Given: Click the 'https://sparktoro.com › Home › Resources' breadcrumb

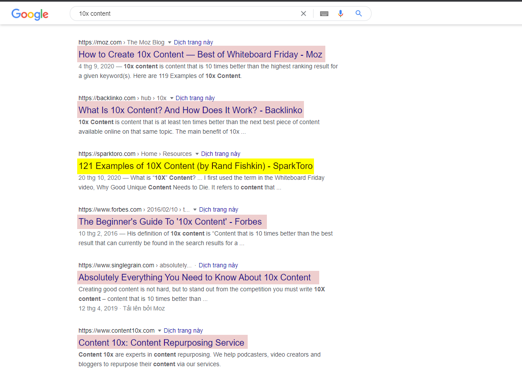Looking at the screenshot, I should (135, 154).
